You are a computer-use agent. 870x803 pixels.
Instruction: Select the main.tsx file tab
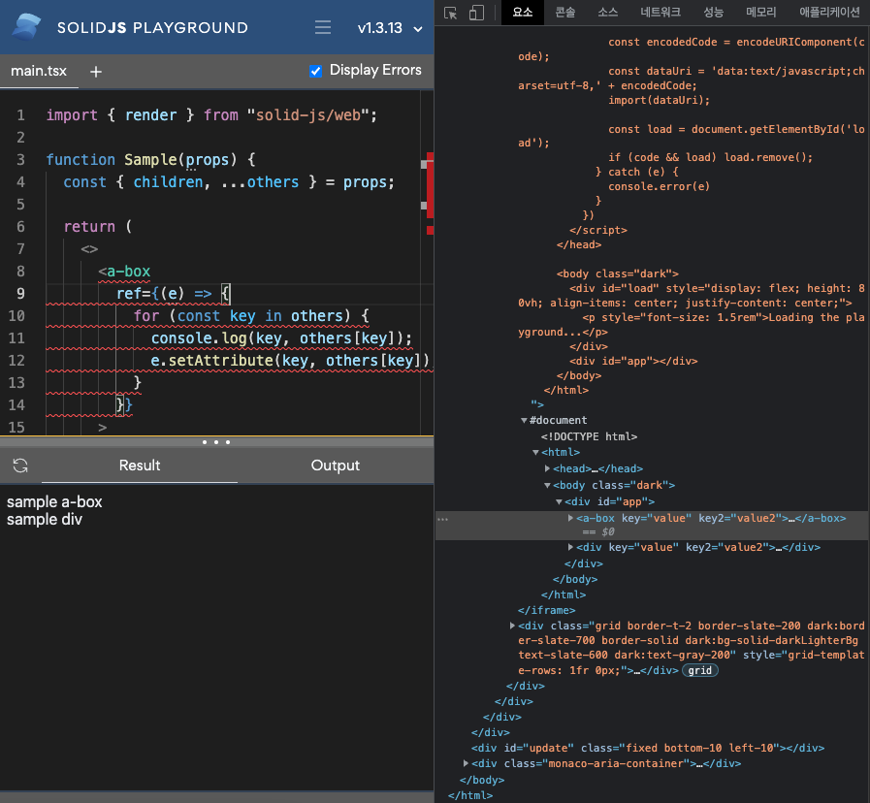point(39,71)
